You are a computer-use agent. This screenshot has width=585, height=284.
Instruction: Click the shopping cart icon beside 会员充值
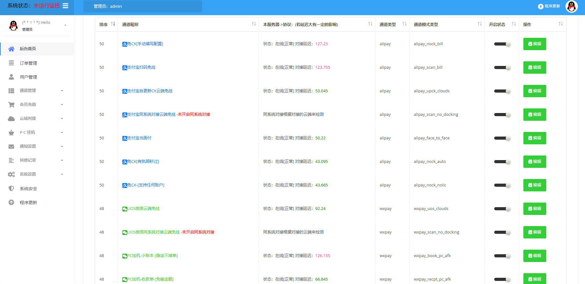(11, 105)
